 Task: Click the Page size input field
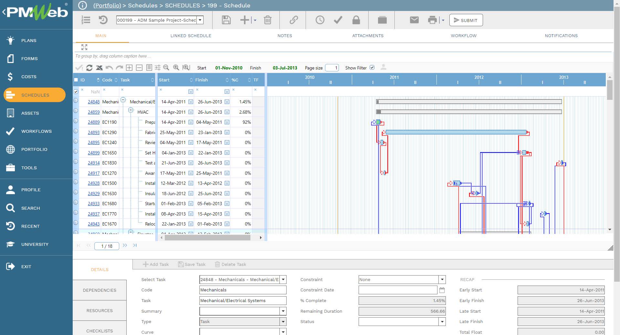click(332, 68)
